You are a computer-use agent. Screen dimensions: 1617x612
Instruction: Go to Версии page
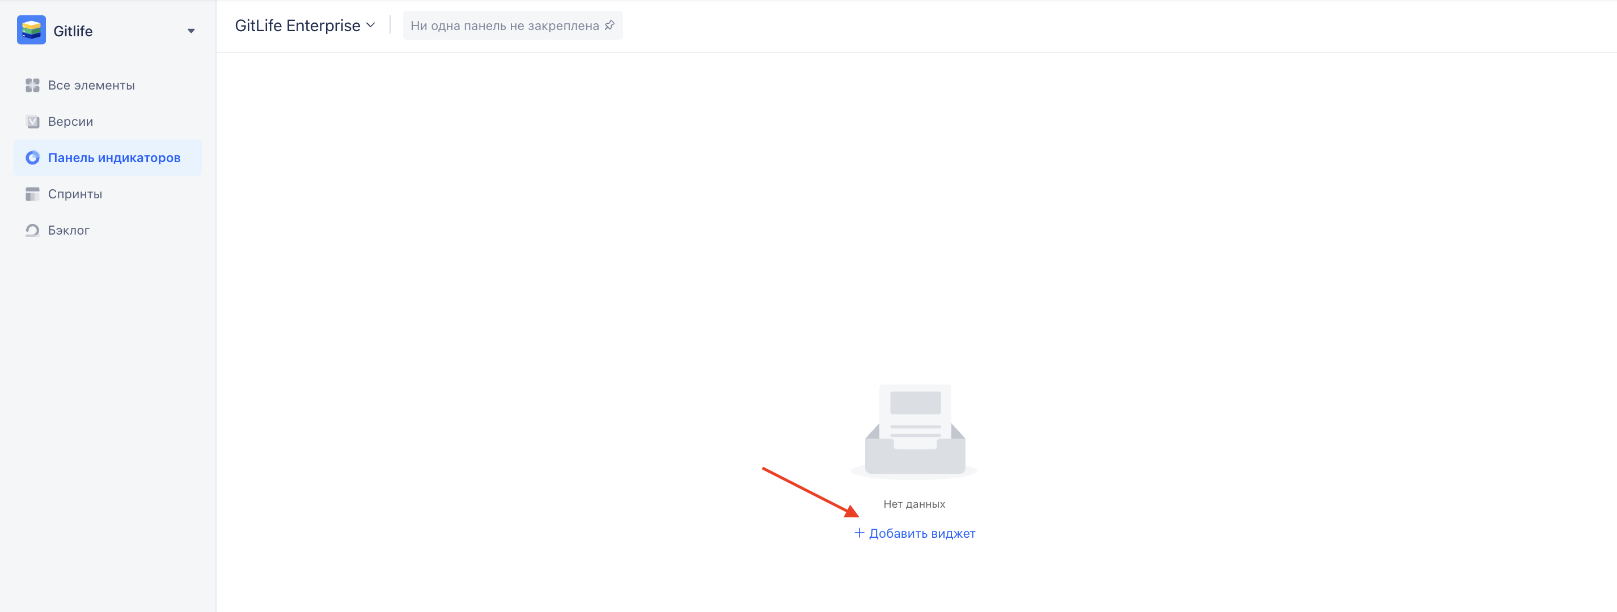point(108,122)
